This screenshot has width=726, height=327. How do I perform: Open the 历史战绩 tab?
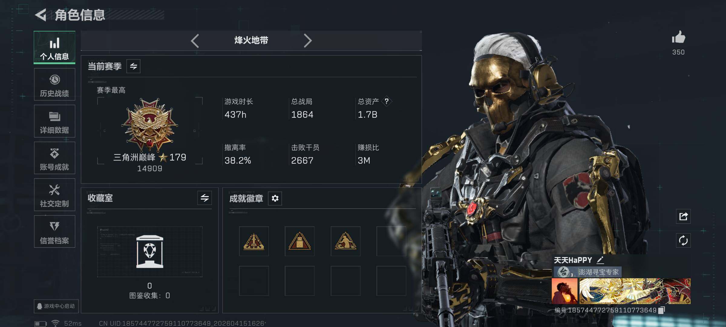54,84
